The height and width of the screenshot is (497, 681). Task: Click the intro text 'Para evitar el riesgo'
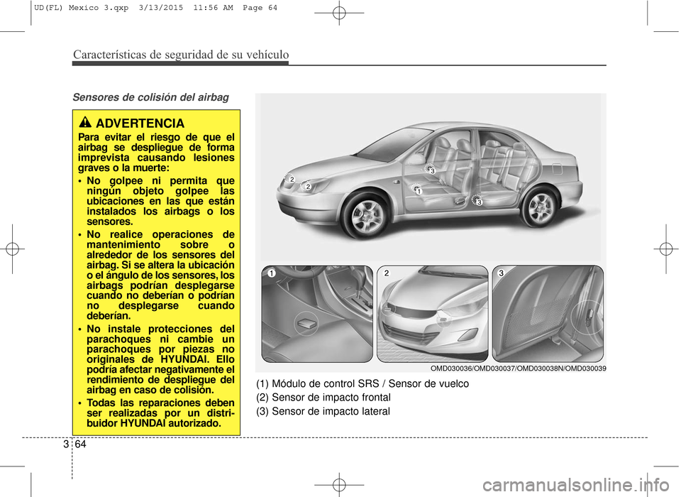pos(156,153)
